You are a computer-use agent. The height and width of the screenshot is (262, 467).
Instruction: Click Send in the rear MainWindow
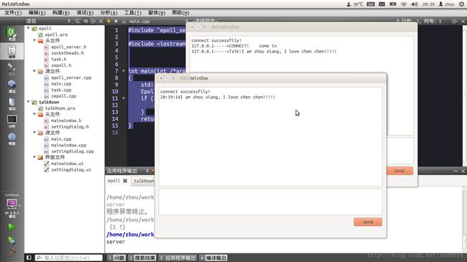[x=399, y=171]
